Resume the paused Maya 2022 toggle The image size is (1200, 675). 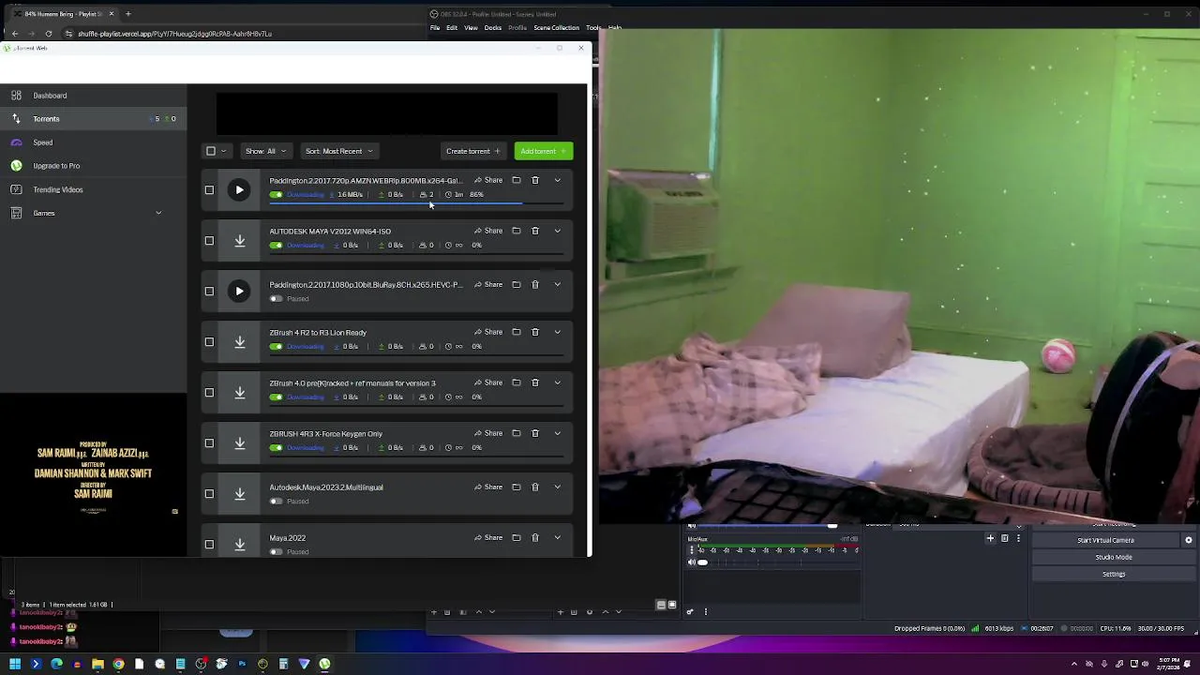276,552
